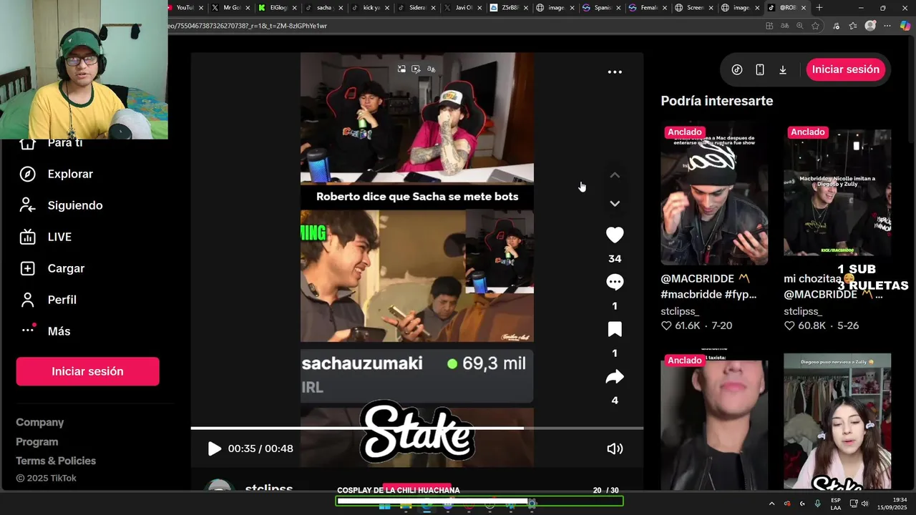
Task: Switch to the 'Spanis' browser tab
Action: click(x=603, y=8)
